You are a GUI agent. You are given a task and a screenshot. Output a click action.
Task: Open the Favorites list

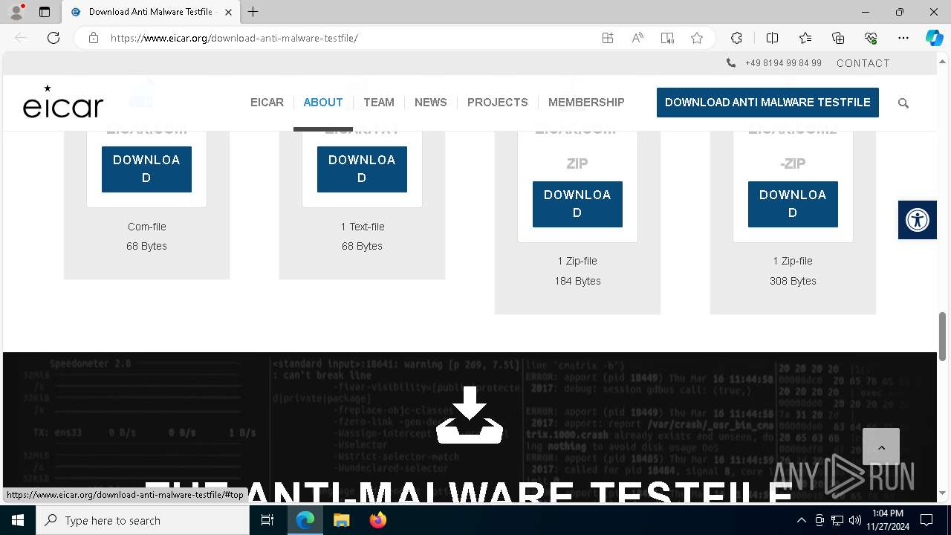tap(805, 38)
